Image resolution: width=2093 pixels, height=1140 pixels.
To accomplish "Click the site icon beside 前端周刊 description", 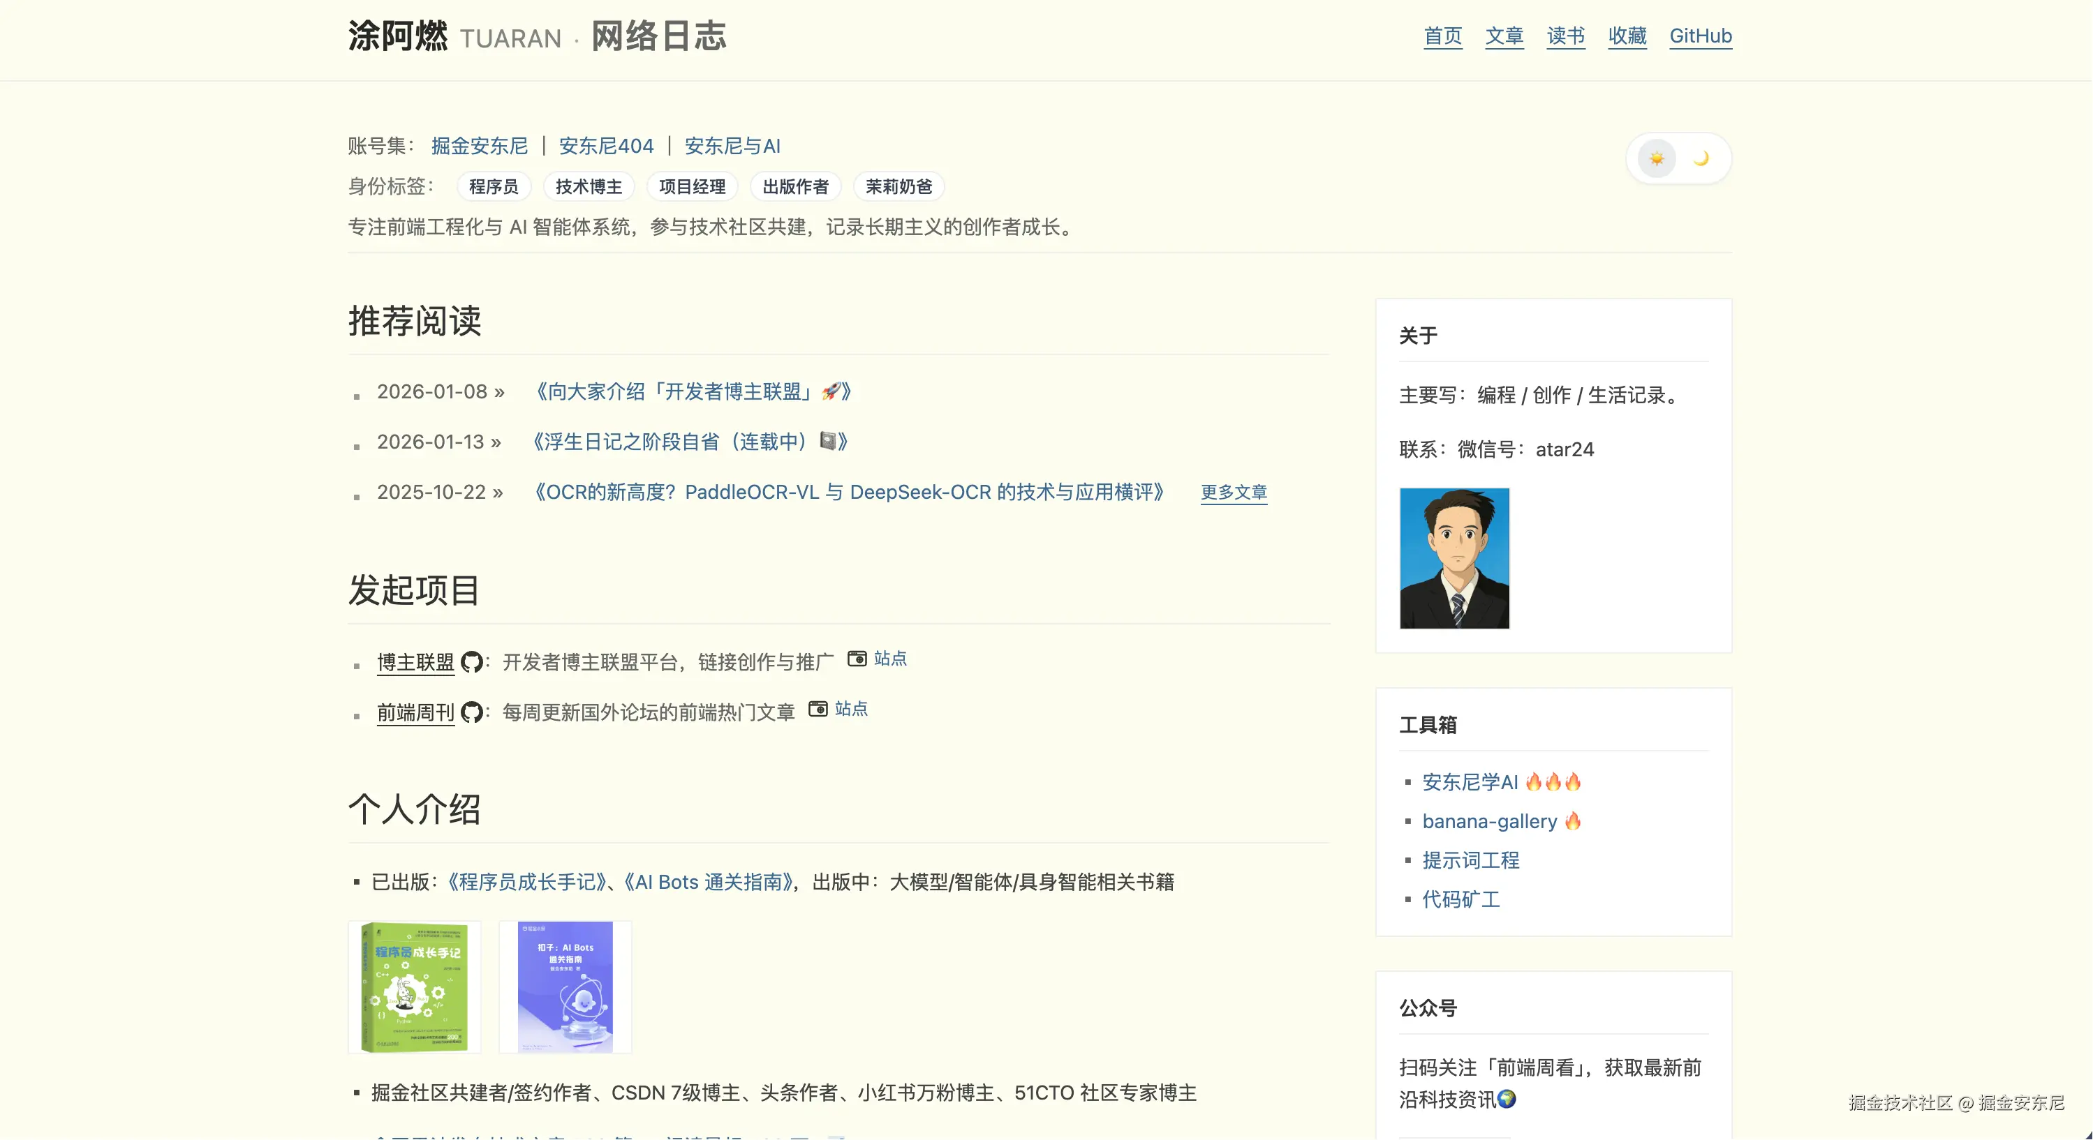I will coord(818,709).
